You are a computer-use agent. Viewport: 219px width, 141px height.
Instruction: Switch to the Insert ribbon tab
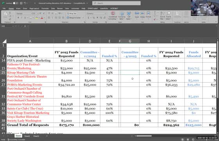click(18, 8)
